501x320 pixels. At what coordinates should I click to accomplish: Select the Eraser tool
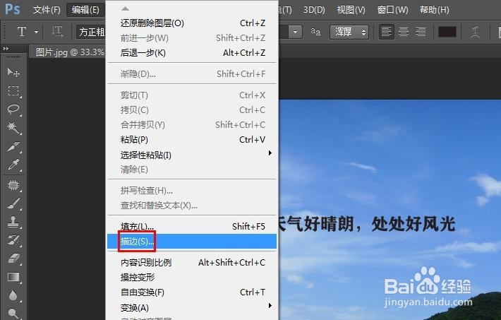click(x=13, y=259)
